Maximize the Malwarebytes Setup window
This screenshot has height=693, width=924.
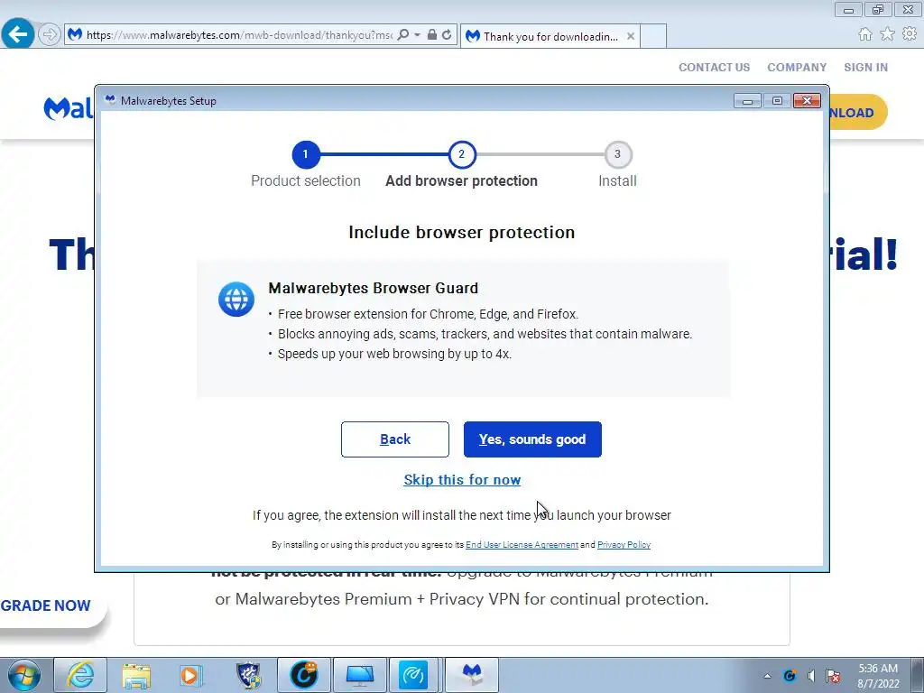[777, 101]
